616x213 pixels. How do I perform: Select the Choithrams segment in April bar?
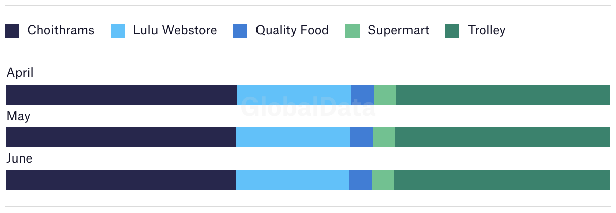[122, 95]
